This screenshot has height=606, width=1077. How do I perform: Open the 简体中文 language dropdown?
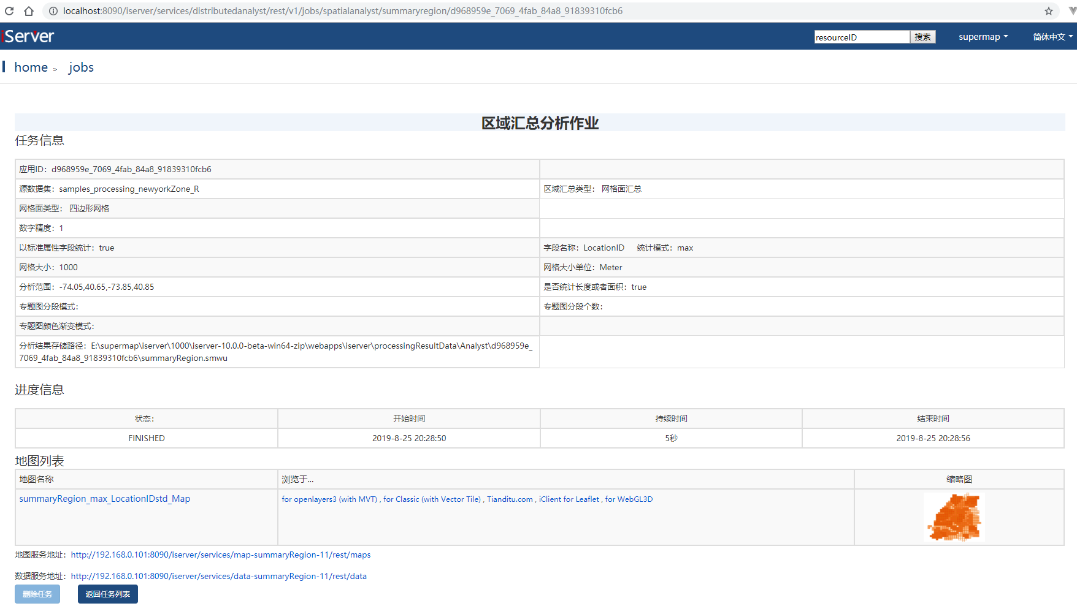1051,36
